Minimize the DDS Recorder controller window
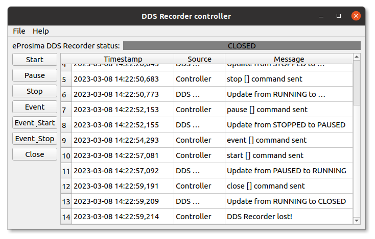Image resolution: width=375 pixels, height=239 pixels. coord(321,16)
